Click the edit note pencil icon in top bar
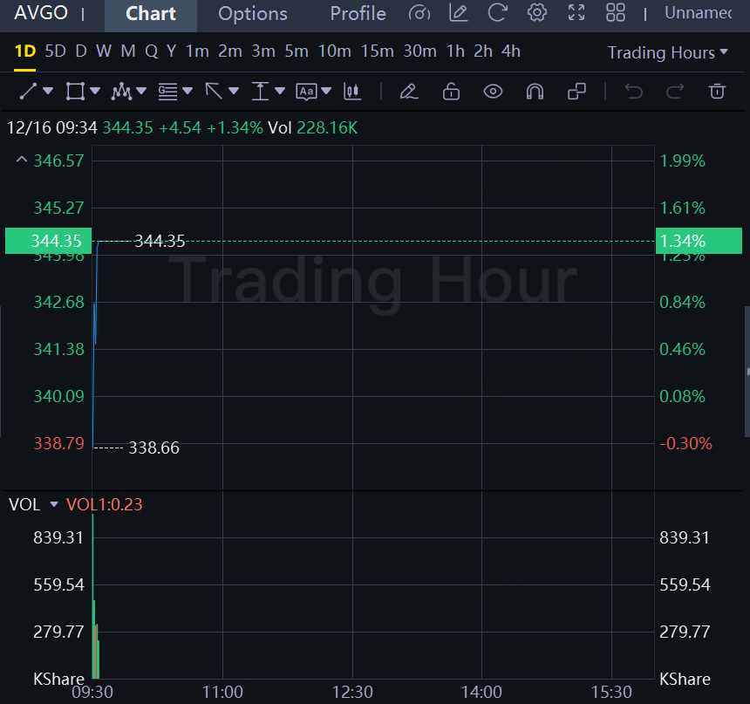This screenshot has height=704, width=750. coord(458,12)
